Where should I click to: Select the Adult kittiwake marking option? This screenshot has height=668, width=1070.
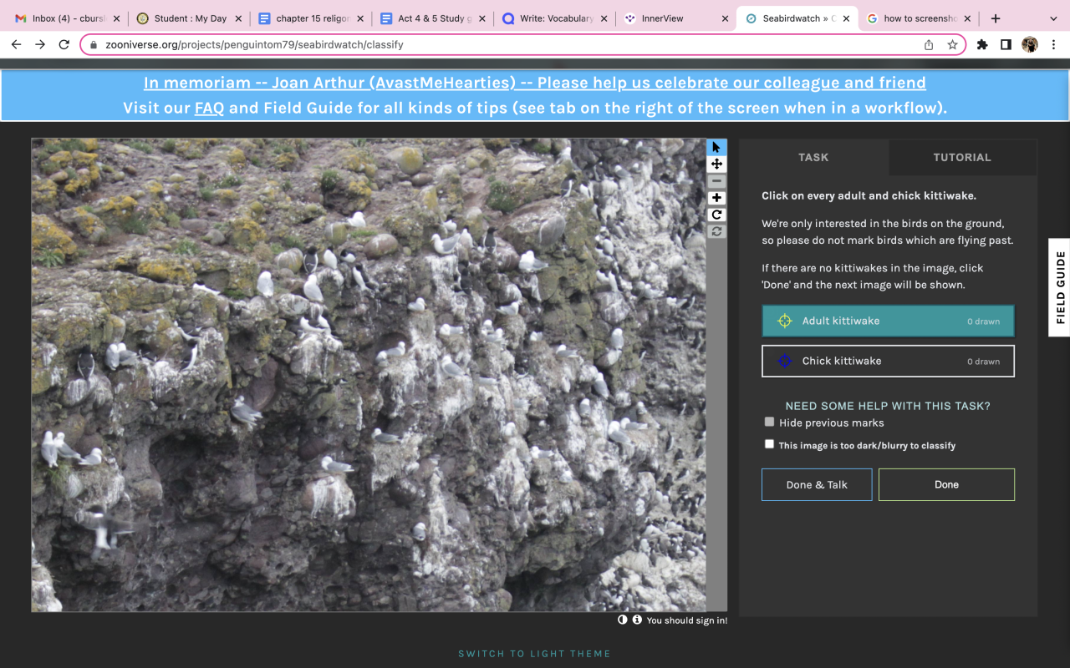(888, 321)
